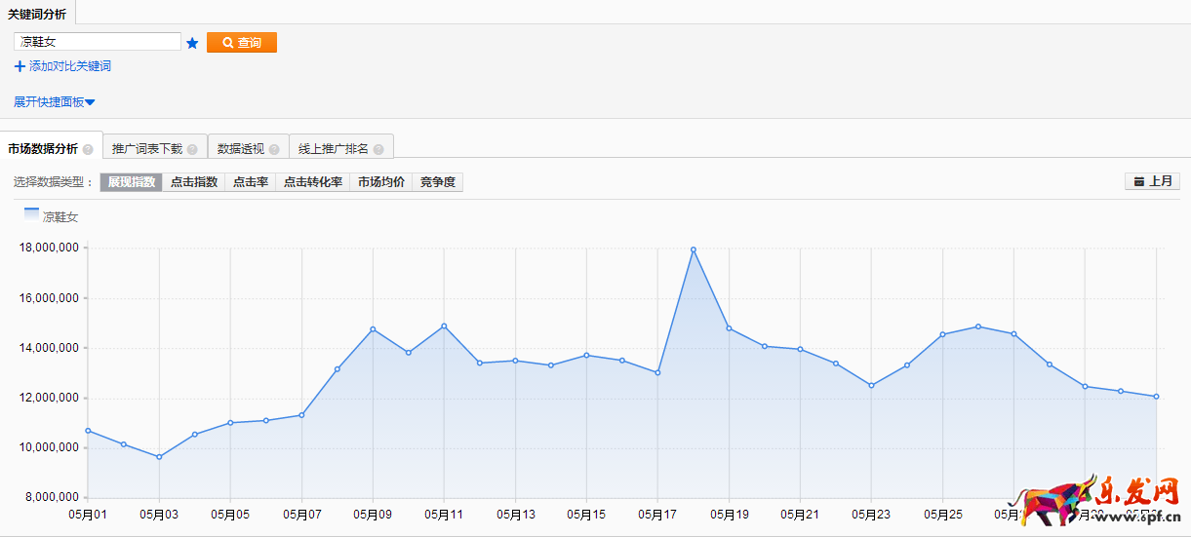Open the 线上推广排名 tab
The width and height of the screenshot is (1191, 537).
coord(334,149)
